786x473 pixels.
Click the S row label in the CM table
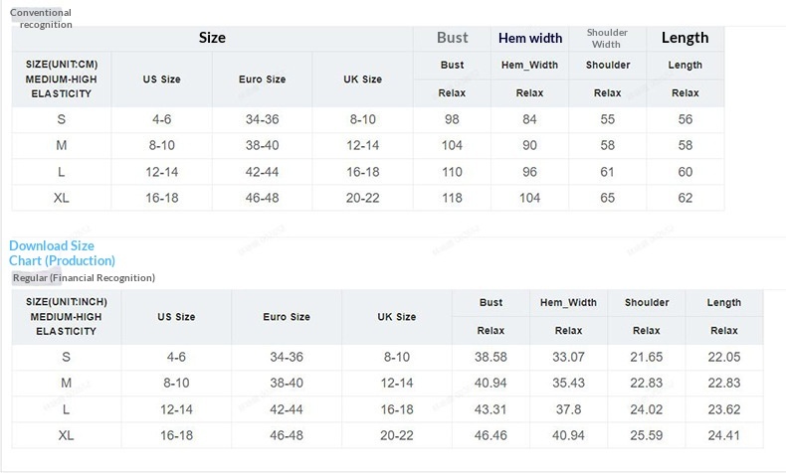(x=61, y=119)
